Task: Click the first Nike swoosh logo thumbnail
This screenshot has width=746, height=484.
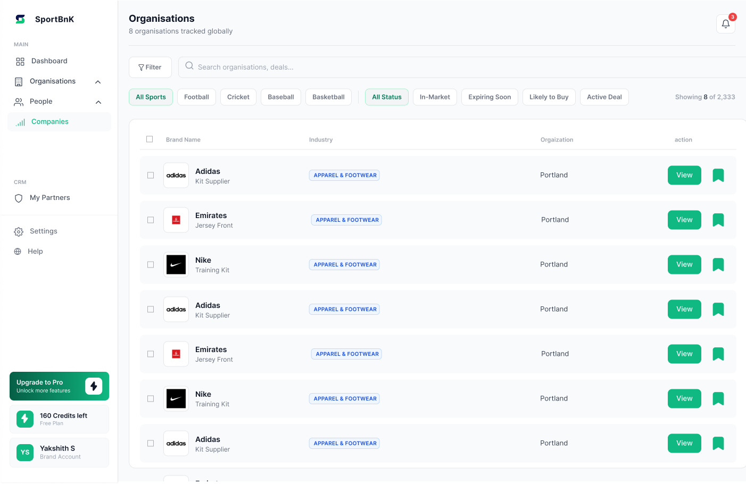Action: [x=176, y=265]
